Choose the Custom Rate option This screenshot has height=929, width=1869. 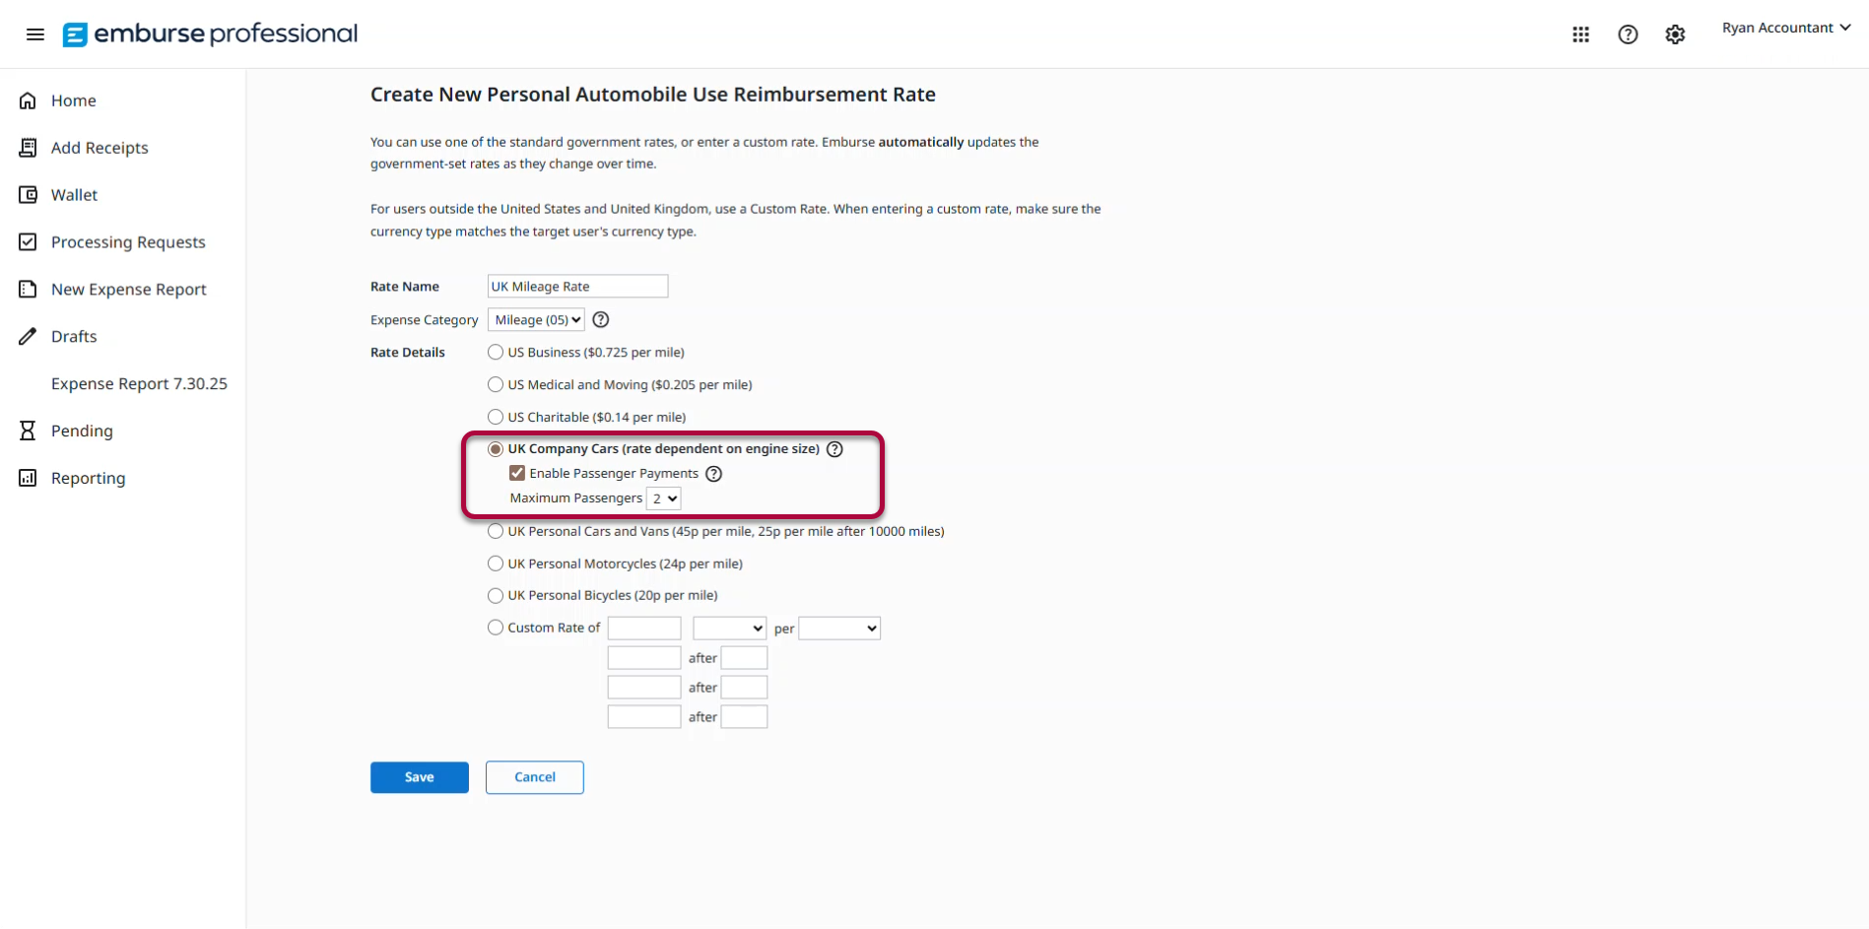click(x=495, y=627)
